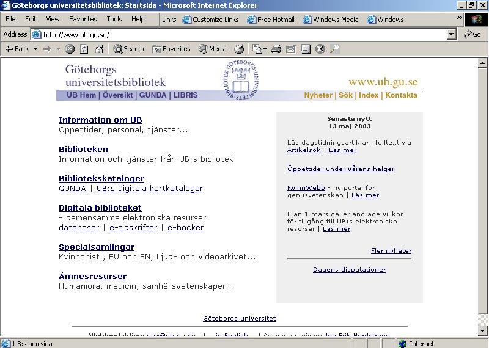Screen dimensions: 489x348
Task: Open the Artikelsök news link
Action: pyautogui.click(x=304, y=150)
